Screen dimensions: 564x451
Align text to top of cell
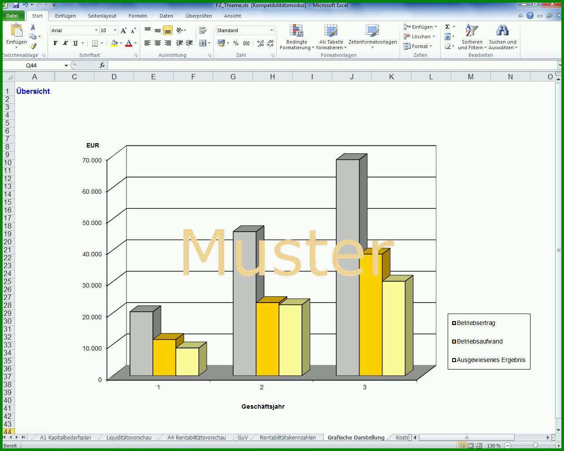pyautogui.click(x=148, y=30)
